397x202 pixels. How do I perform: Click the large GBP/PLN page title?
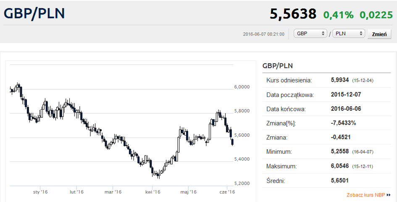pos(34,13)
